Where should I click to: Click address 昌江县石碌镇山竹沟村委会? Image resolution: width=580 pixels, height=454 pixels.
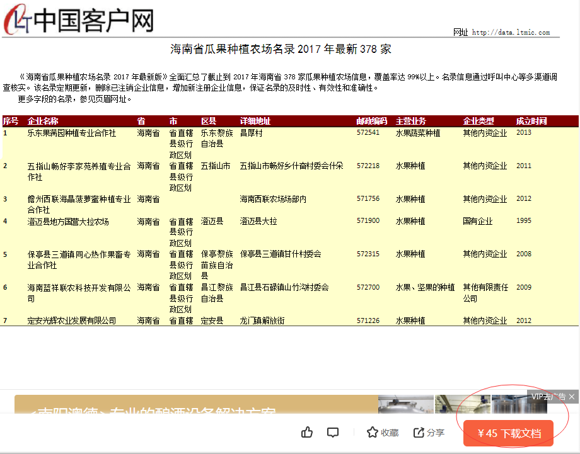(x=284, y=287)
